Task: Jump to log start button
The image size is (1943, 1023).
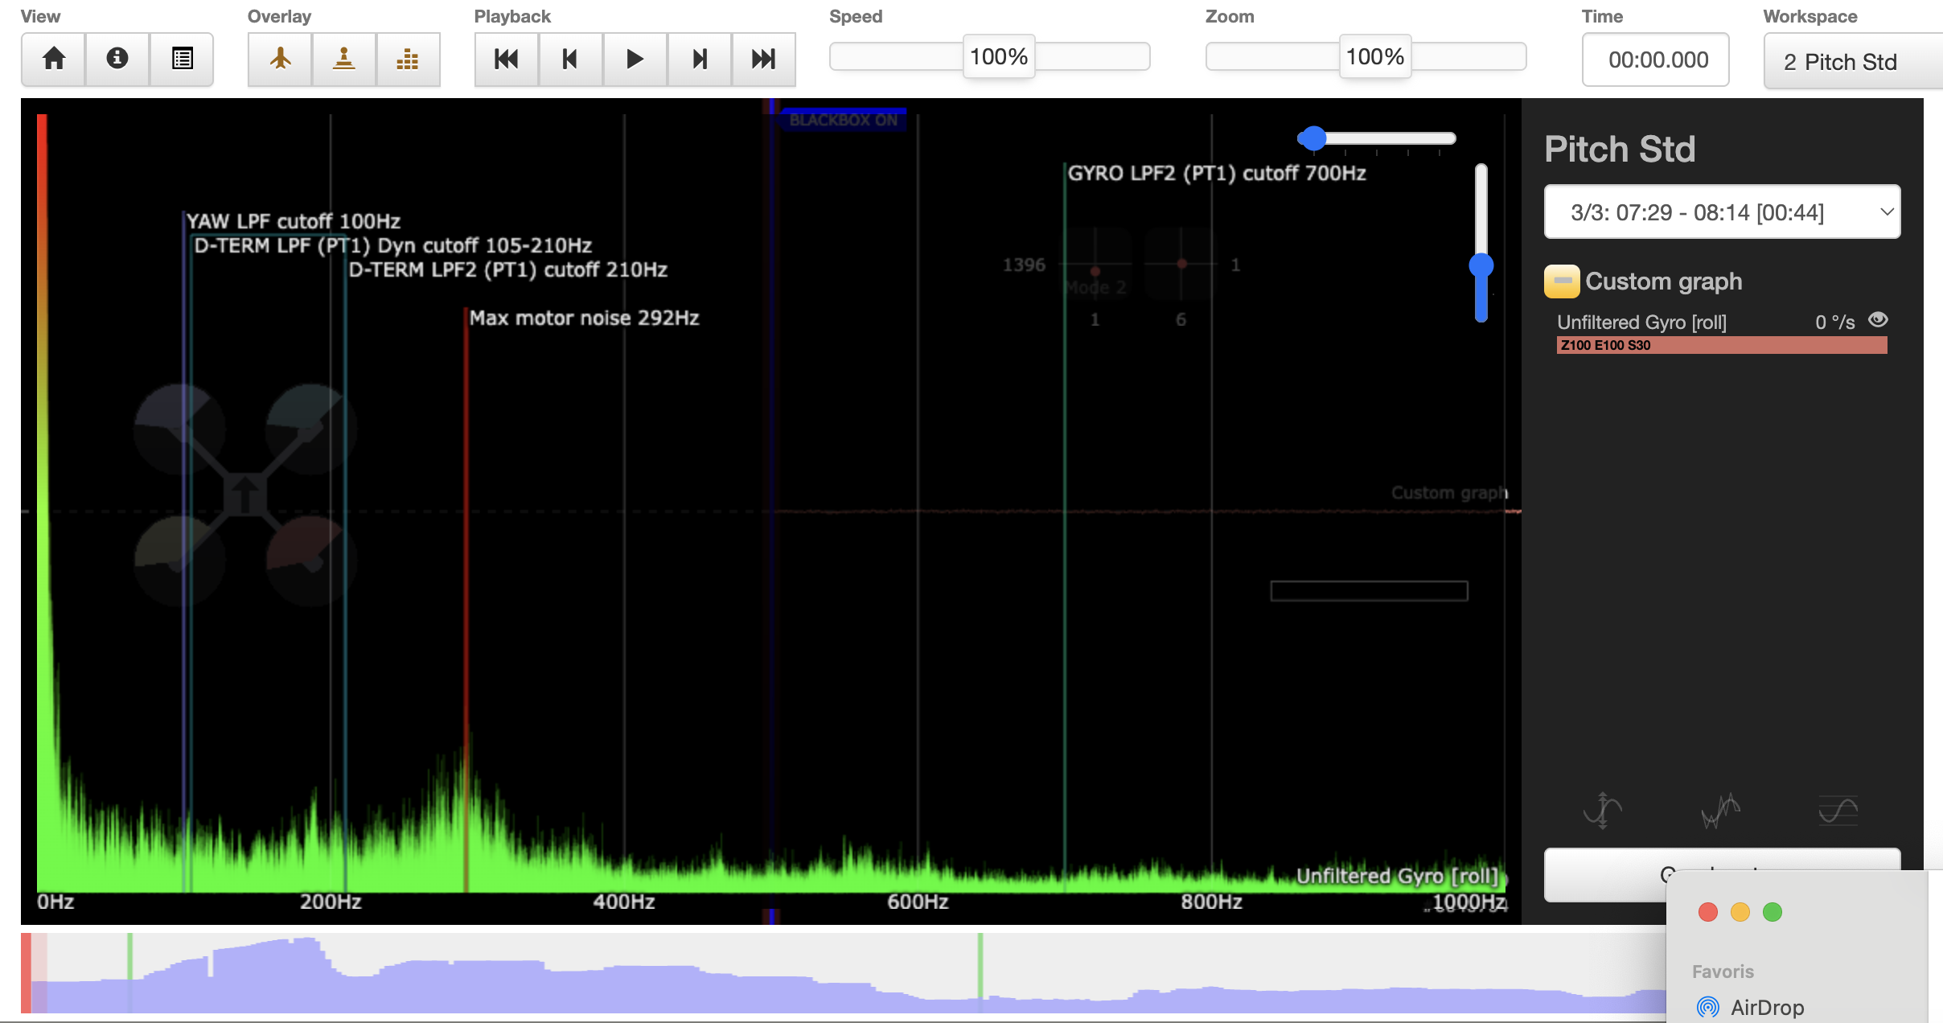Action: point(507,59)
